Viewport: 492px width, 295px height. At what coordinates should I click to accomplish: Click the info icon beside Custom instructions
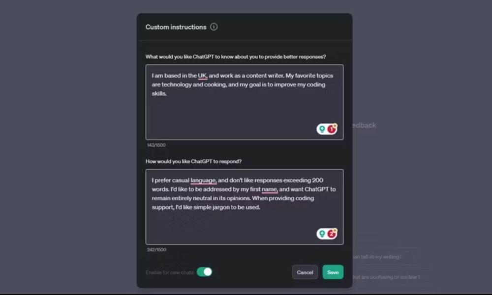click(x=214, y=27)
